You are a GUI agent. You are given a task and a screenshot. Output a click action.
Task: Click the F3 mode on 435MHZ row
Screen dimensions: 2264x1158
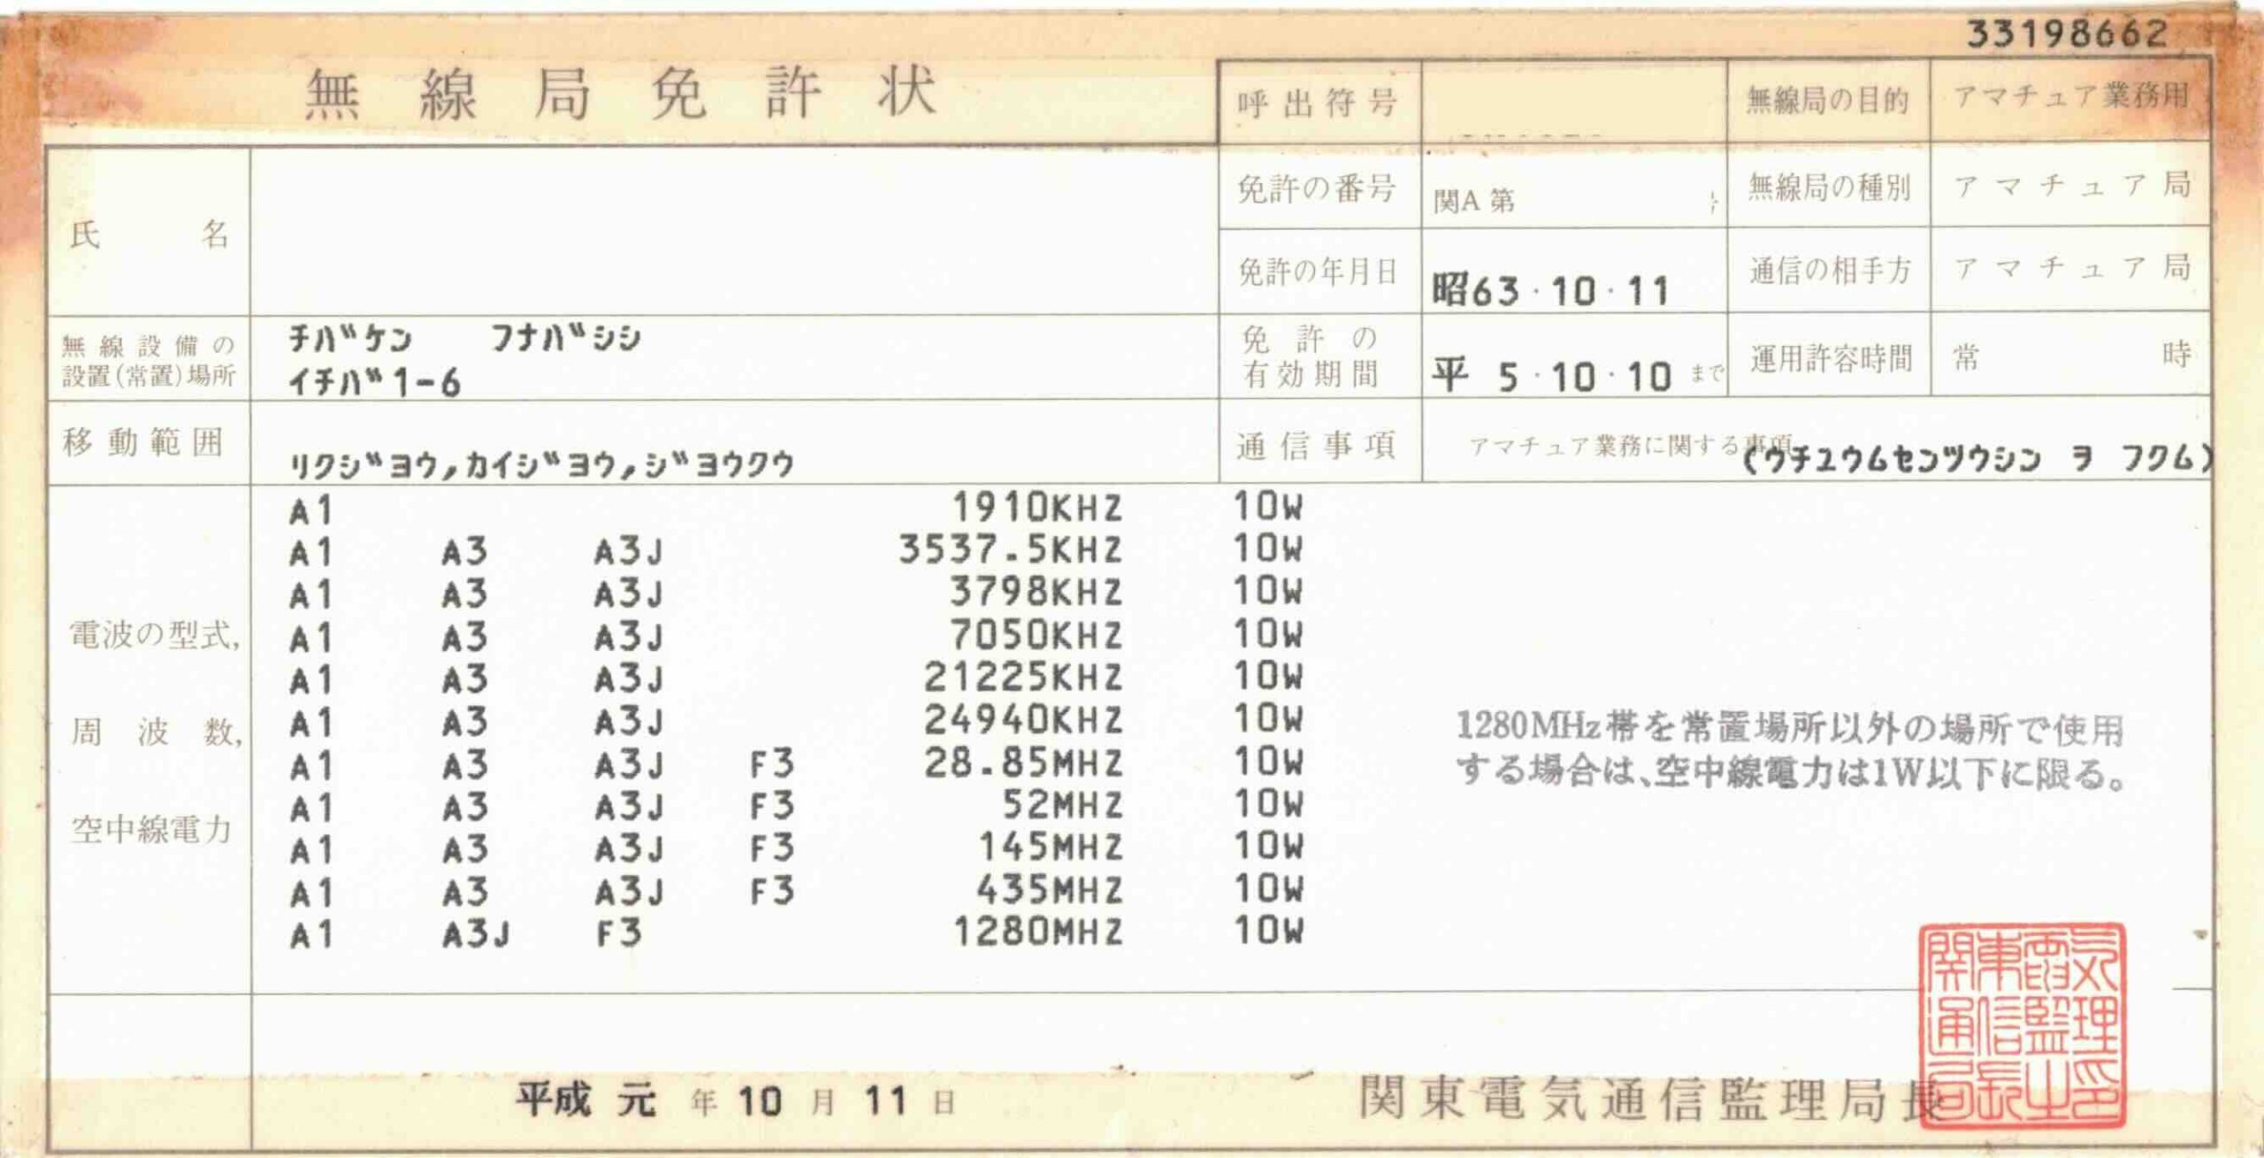pyautogui.click(x=771, y=890)
